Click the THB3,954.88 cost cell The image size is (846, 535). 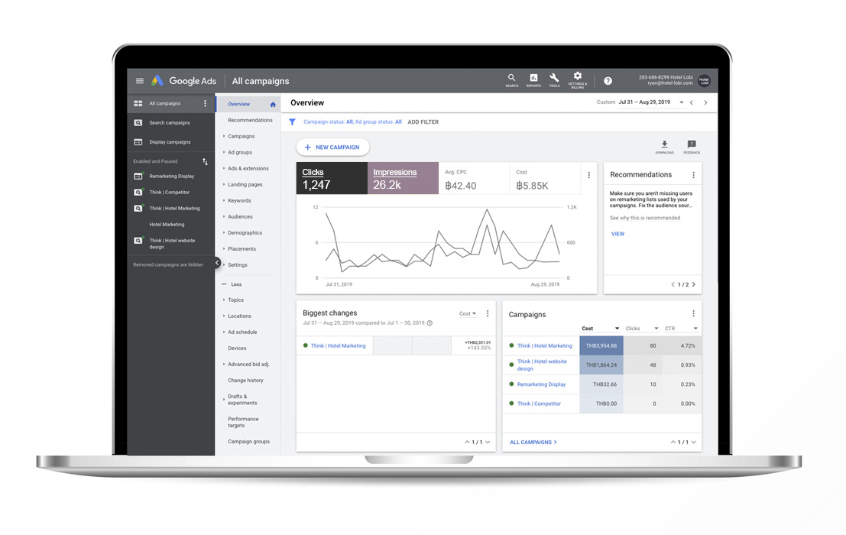[x=601, y=345]
